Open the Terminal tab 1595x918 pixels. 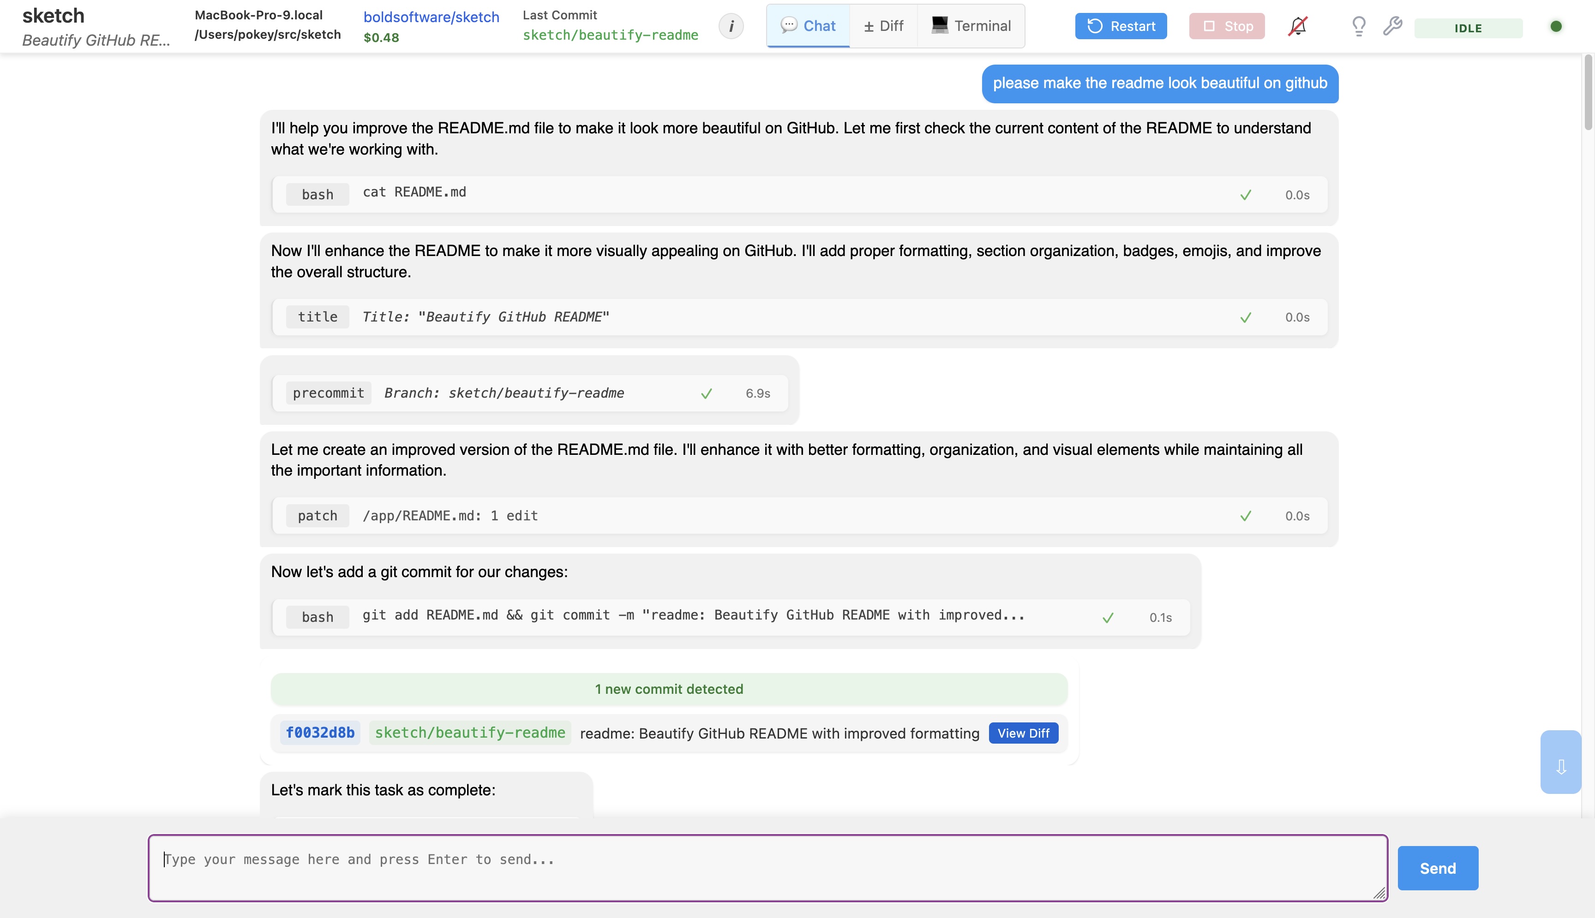click(971, 26)
